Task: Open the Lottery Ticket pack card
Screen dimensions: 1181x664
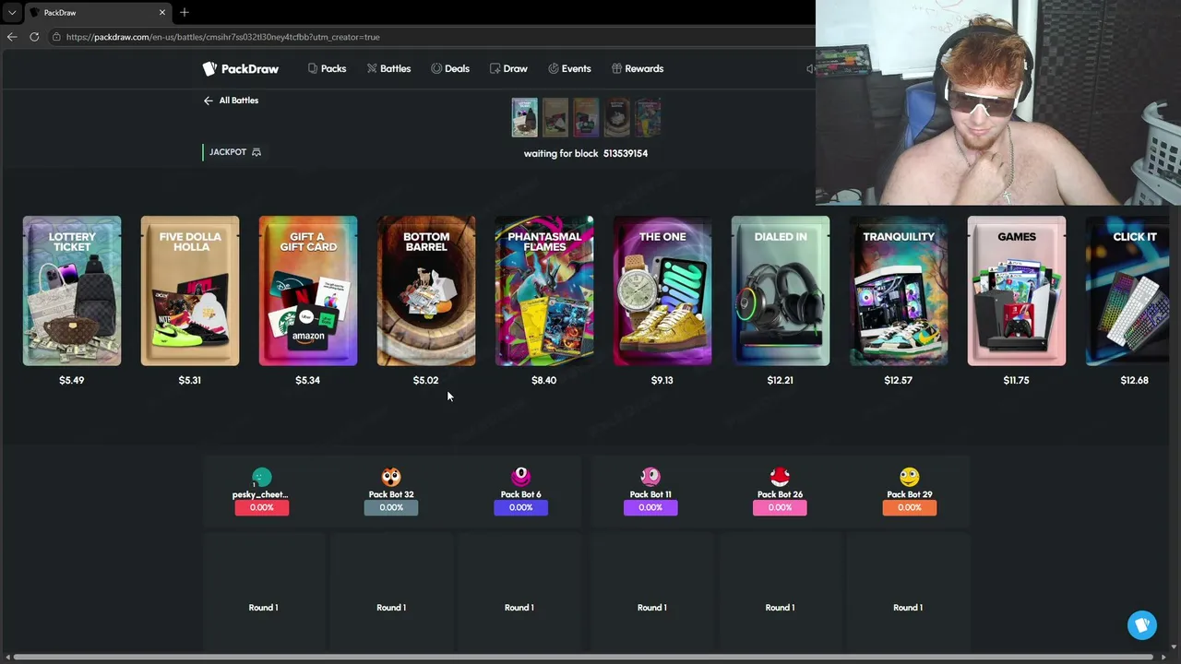Action: coord(72,290)
